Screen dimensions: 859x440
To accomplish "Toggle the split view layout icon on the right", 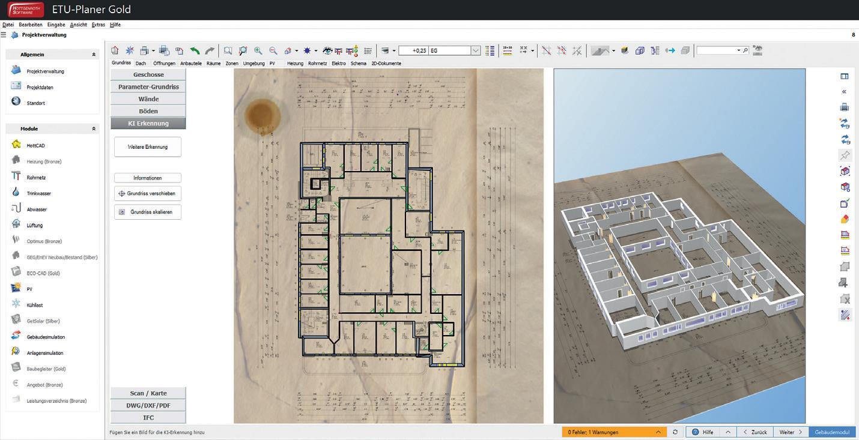I will pos(845,76).
